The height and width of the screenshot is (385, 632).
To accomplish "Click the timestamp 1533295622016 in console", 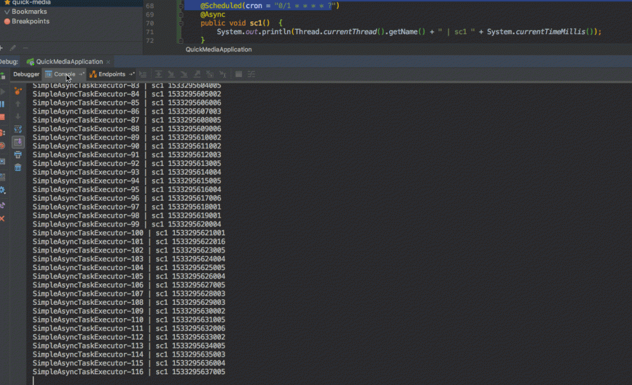I will pos(198,242).
